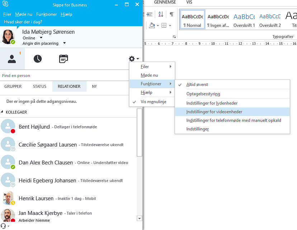
Task: Open Filer in Skype menu bar
Action: tap(7, 14)
